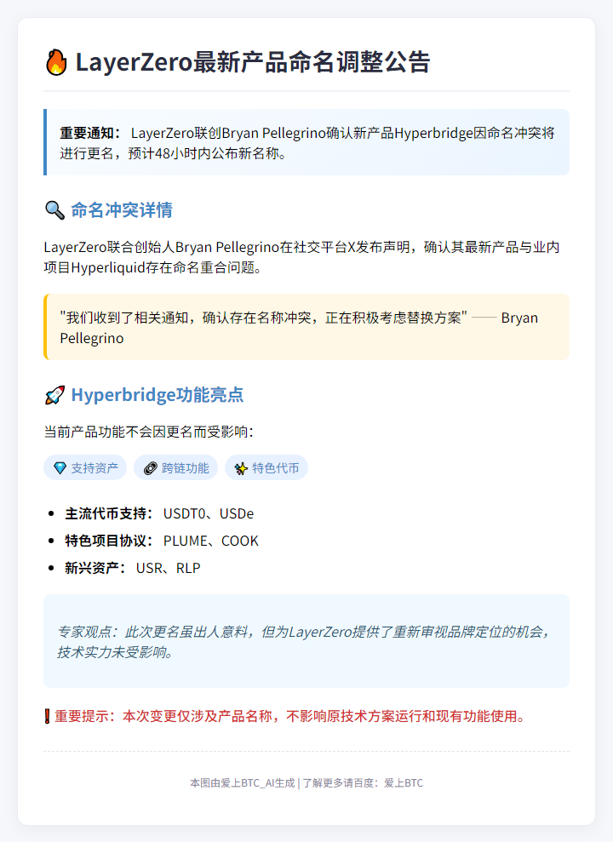
Task: Click the rocket icon beside Hyperbridge功能亮点
Action: click(54, 395)
